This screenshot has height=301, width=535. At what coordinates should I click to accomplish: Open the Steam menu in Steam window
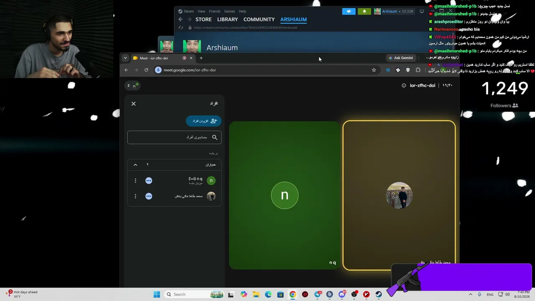point(186,11)
